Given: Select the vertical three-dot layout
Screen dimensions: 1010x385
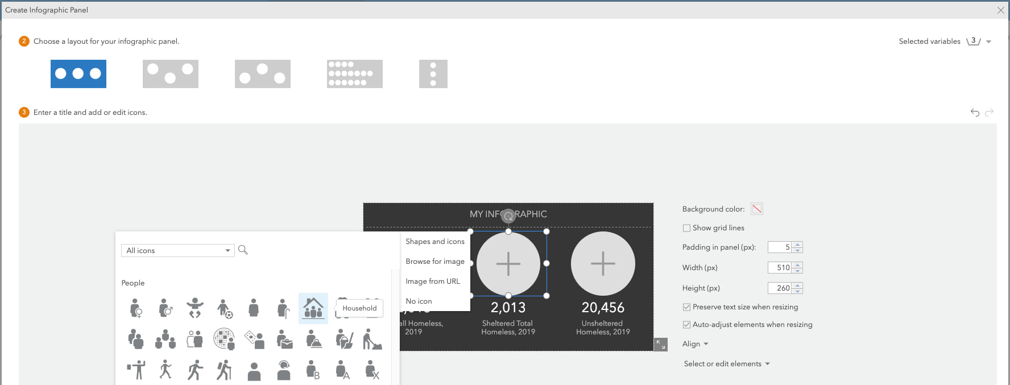Looking at the screenshot, I should click(x=433, y=74).
